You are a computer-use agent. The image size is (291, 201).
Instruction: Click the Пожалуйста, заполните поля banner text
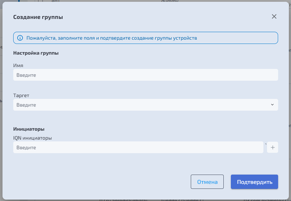coord(111,38)
